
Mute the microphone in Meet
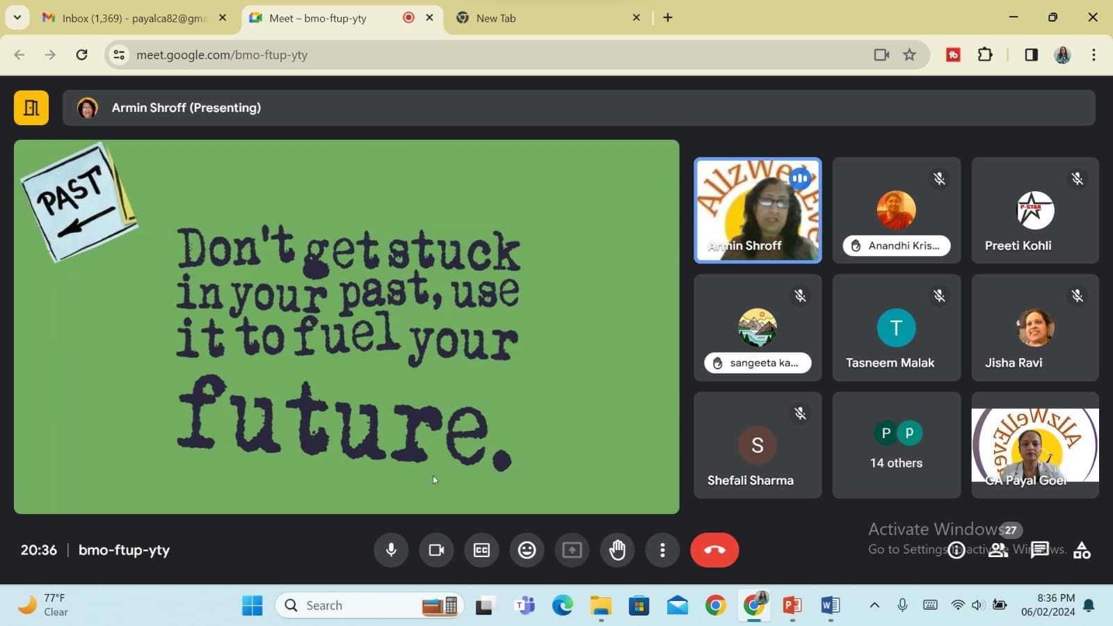click(x=391, y=550)
